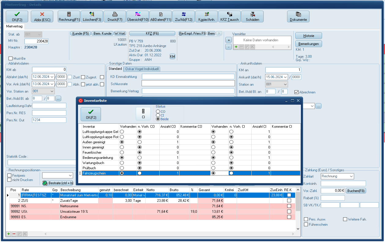Click the KFZ Tausch vehicle swap icon
This screenshot has height=243, width=385.
click(230, 14)
